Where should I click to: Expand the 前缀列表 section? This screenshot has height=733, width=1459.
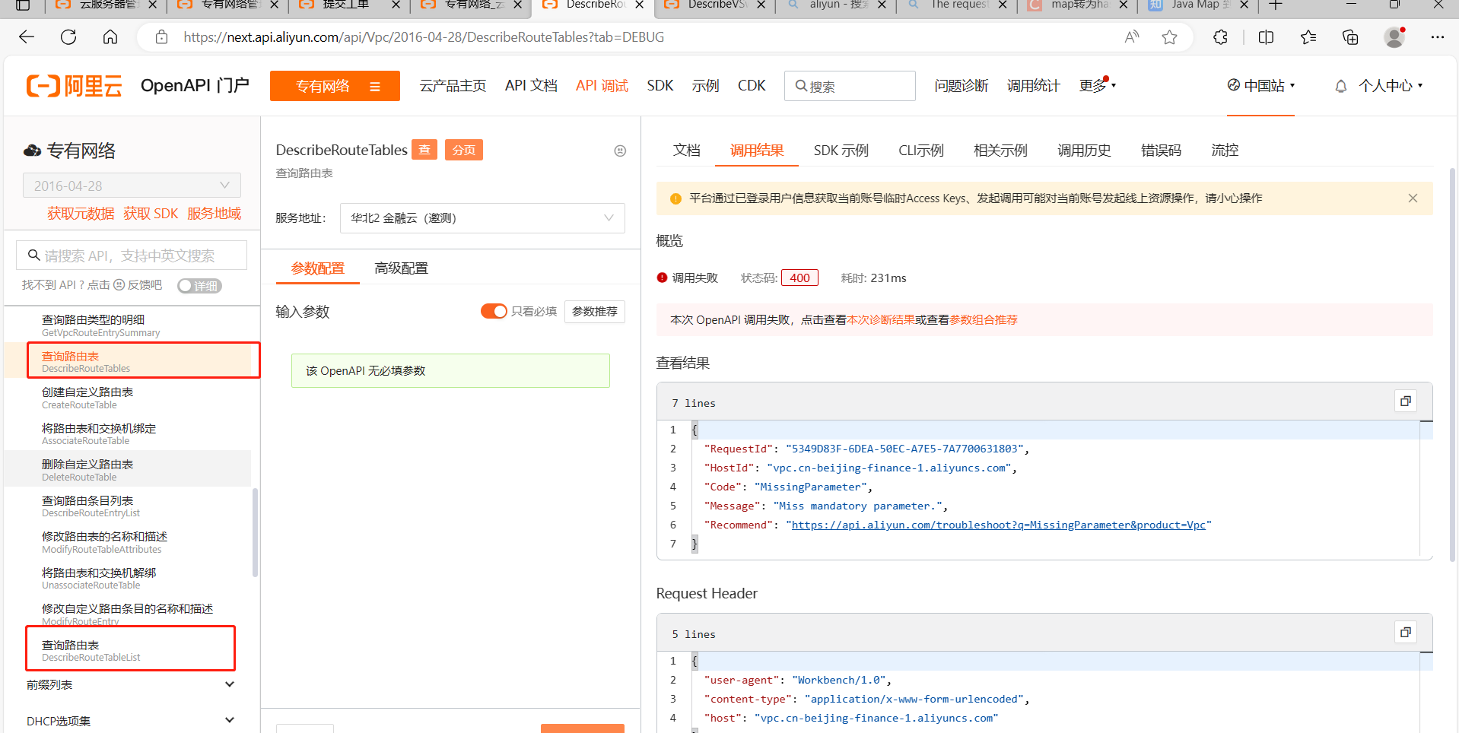[x=130, y=685]
